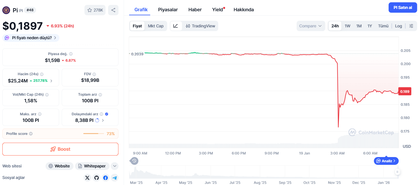
Task: Open 'PI fiyatı neden düştü?' explanation
Action: 31,38
